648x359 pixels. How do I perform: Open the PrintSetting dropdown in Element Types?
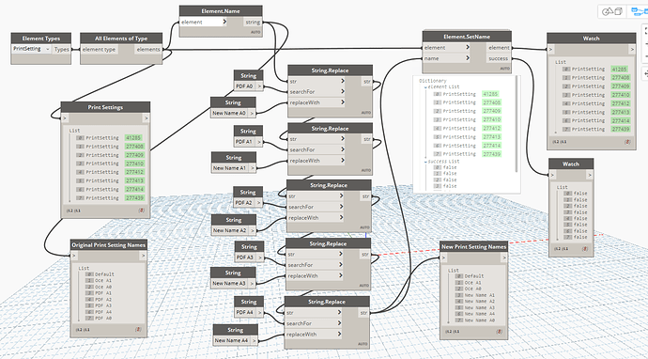tap(31, 49)
